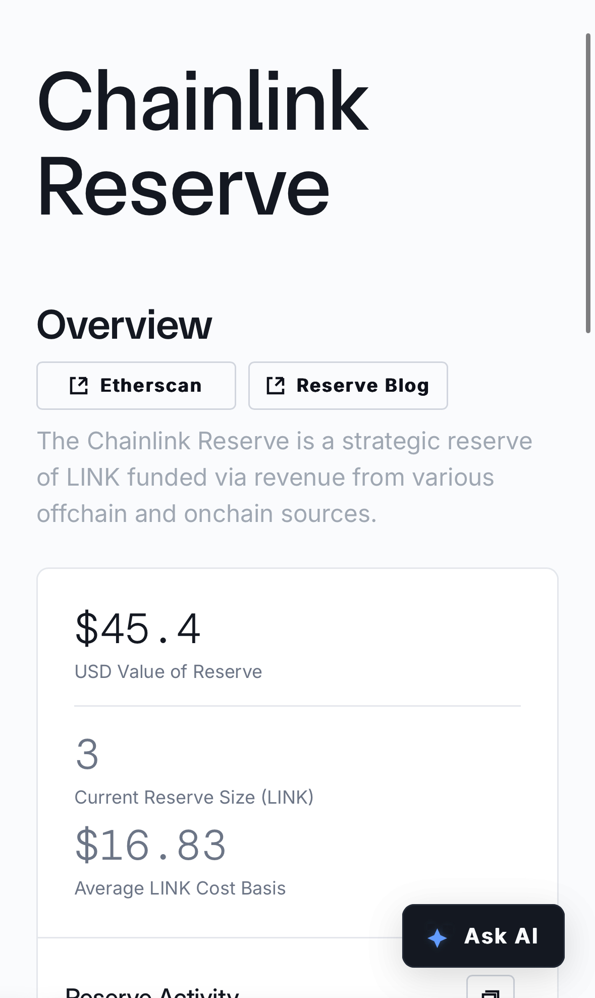Click the "Current Reserve Size (LINK)" label
Viewport: 595px width, 998px height.
(x=194, y=798)
